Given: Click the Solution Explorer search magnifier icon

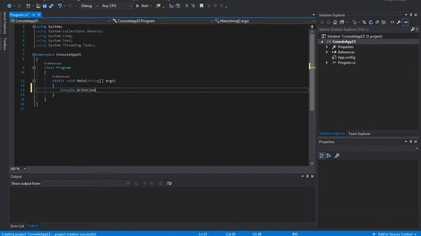Looking at the screenshot, I should 412,29.
